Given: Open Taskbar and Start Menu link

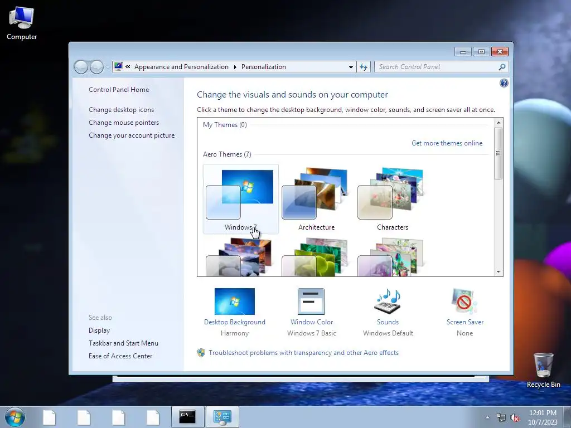Looking at the screenshot, I should click(x=123, y=343).
